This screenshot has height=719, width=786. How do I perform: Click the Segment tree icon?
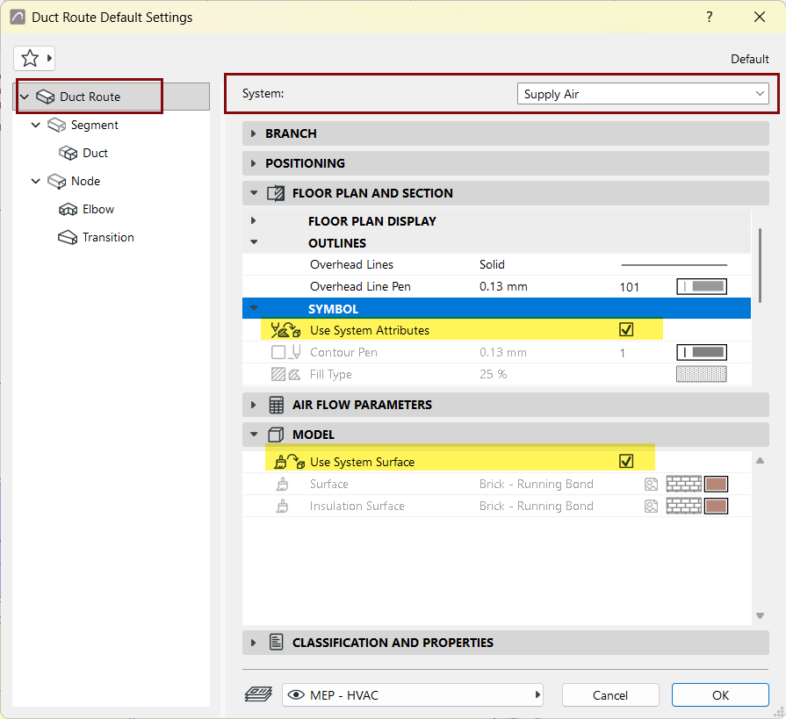56,126
